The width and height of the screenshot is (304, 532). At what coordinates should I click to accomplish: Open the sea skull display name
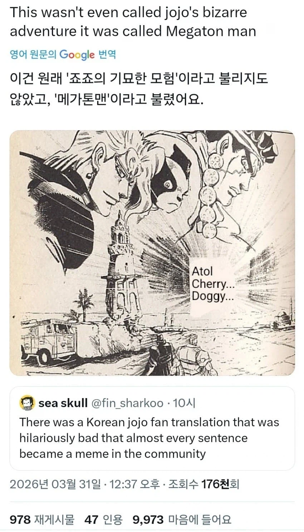[x=63, y=403]
